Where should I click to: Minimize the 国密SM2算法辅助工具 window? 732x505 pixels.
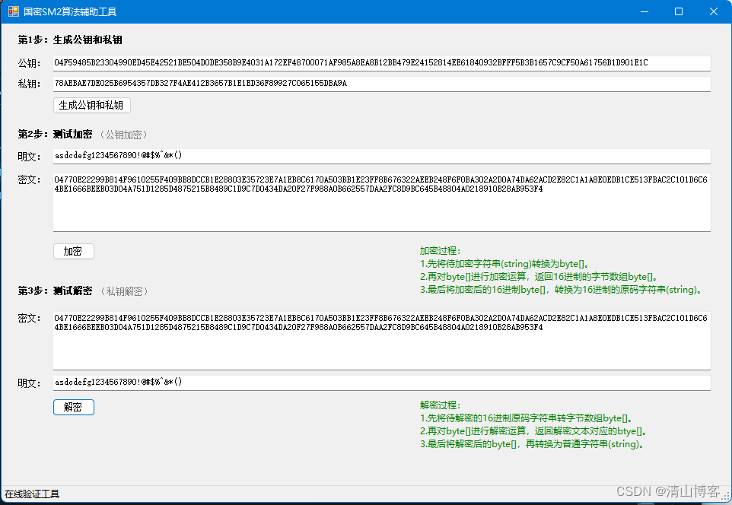[643, 11]
